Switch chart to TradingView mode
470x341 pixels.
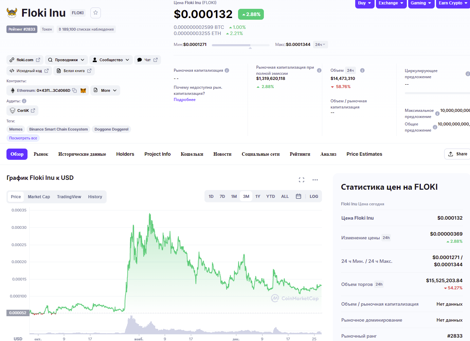click(x=69, y=197)
